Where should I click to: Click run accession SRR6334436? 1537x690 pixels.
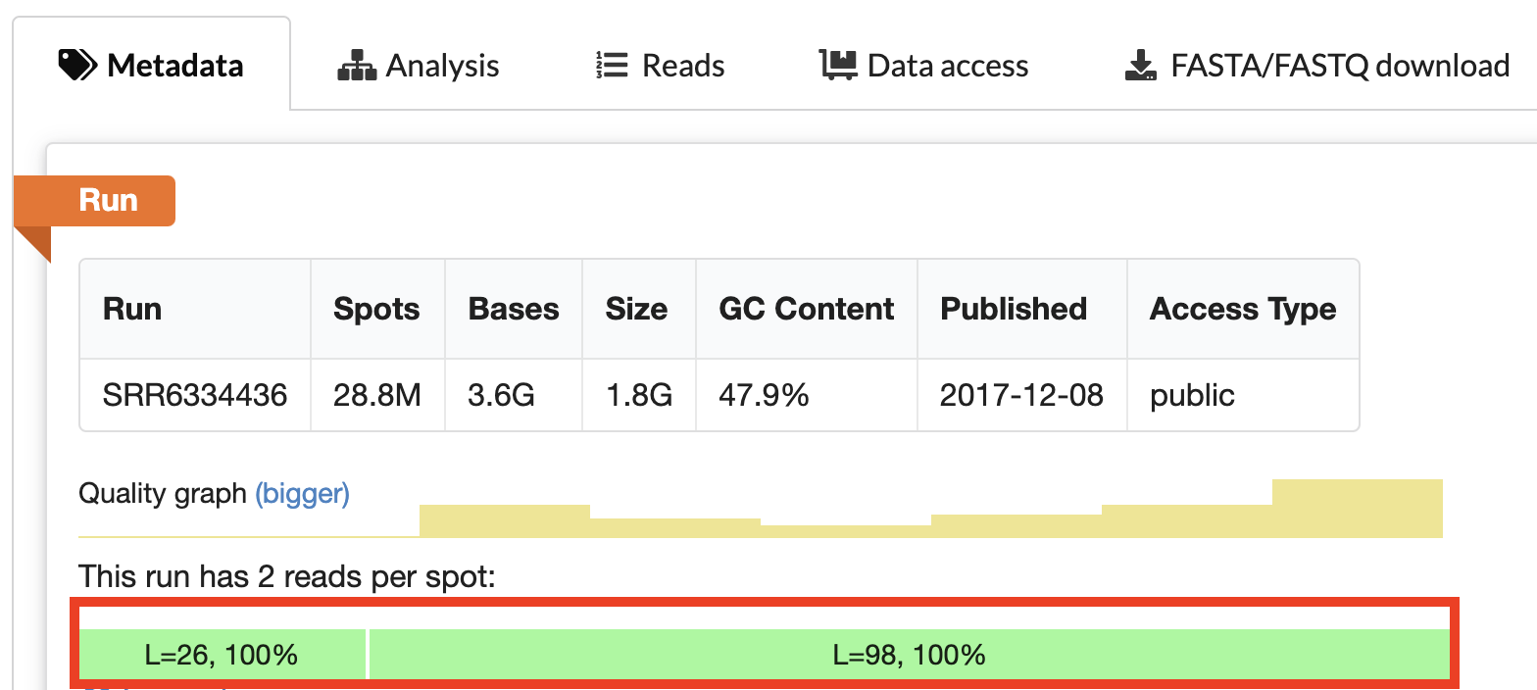195,395
